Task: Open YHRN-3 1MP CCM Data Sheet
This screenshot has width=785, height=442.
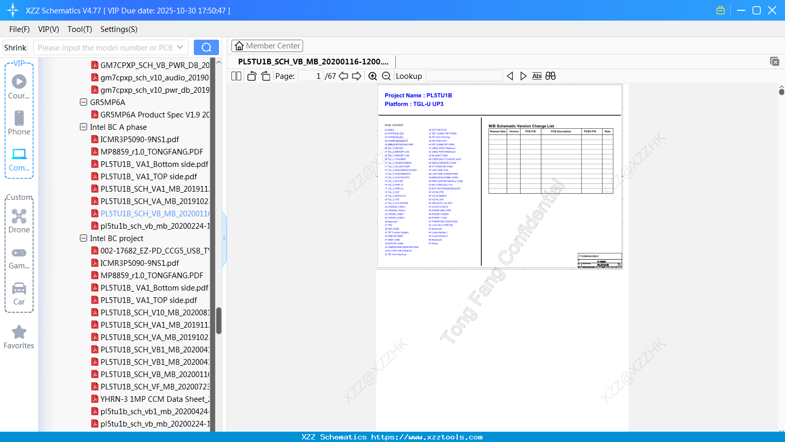Action: pyautogui.click(x=151, y=399)
